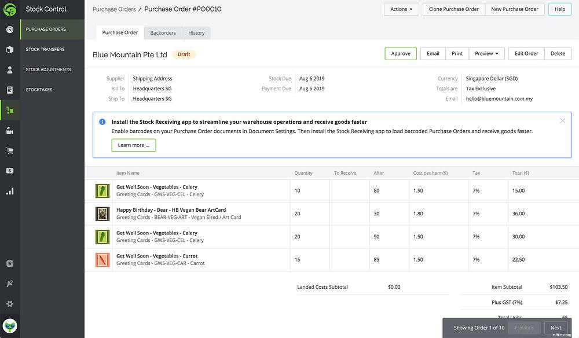This screenshot has height=338, width=579.
Task: Click Clone Purchase Order
Action: click(x=453, y=9)
